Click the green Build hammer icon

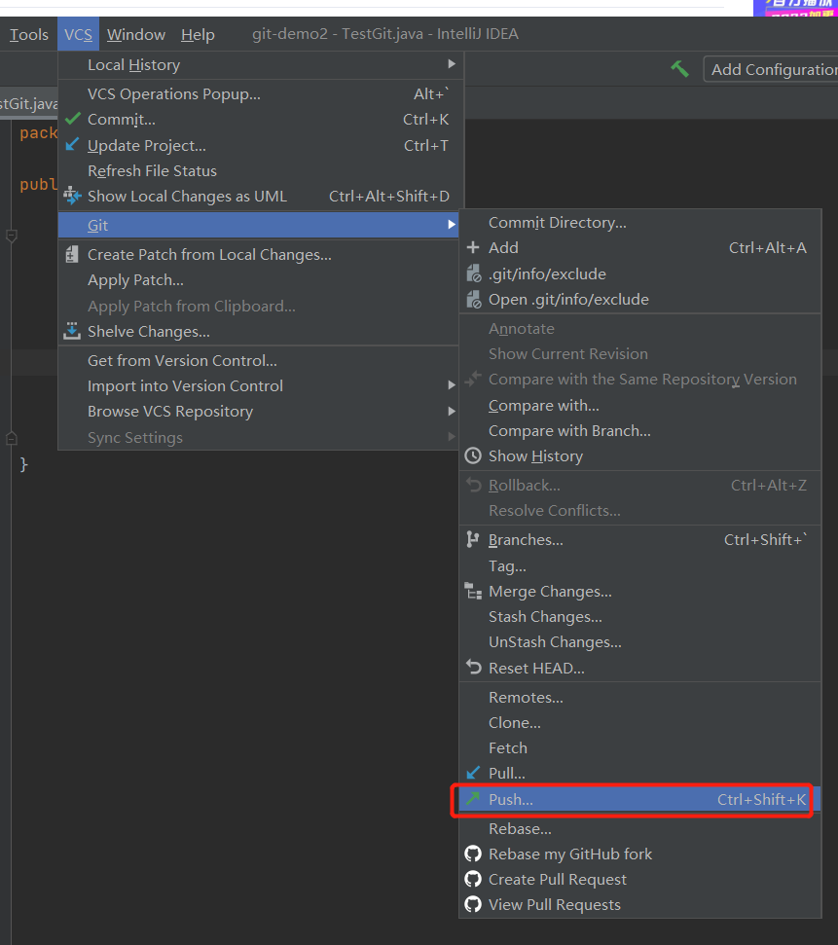point(680,69)
